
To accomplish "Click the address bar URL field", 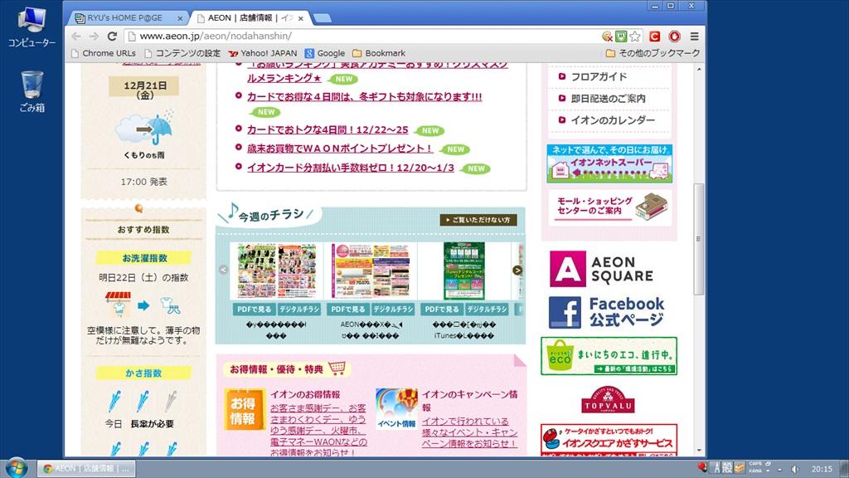I will (x=363, y=37).
